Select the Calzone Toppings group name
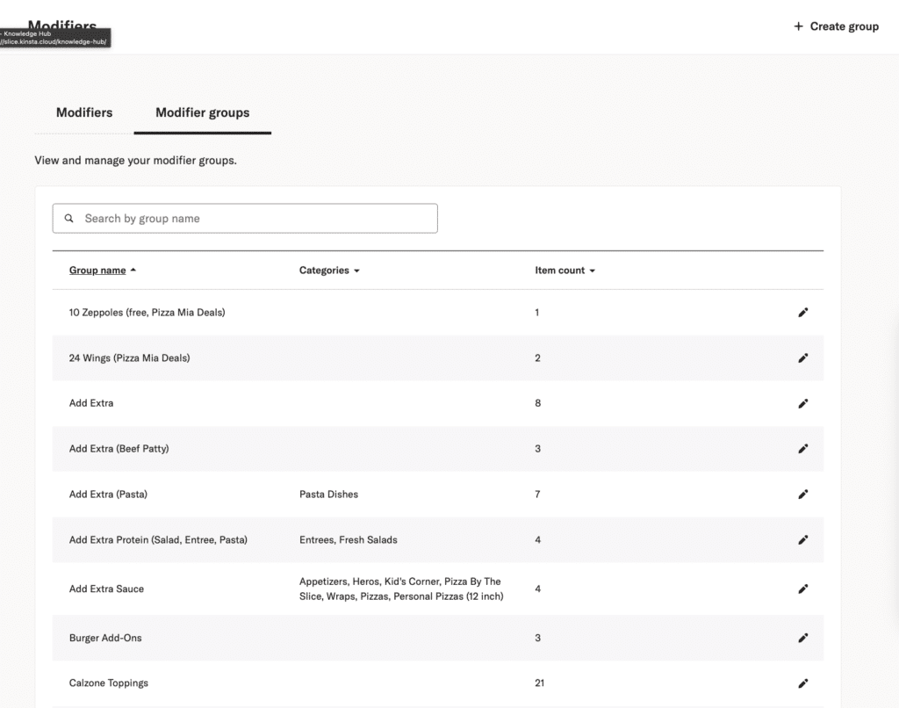899x708 pixels. (x=109, y=683)
